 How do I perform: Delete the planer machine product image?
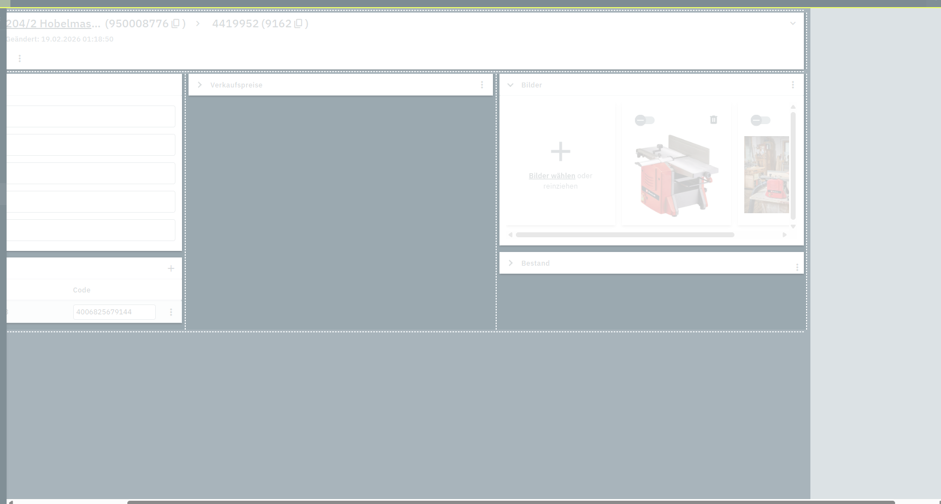714,120
